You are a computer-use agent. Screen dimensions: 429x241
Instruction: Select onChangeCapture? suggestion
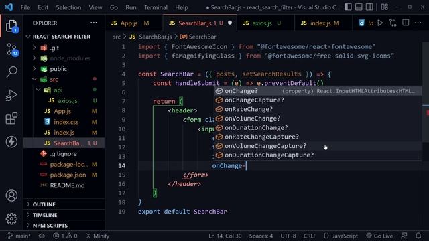[x=317, y=100]
